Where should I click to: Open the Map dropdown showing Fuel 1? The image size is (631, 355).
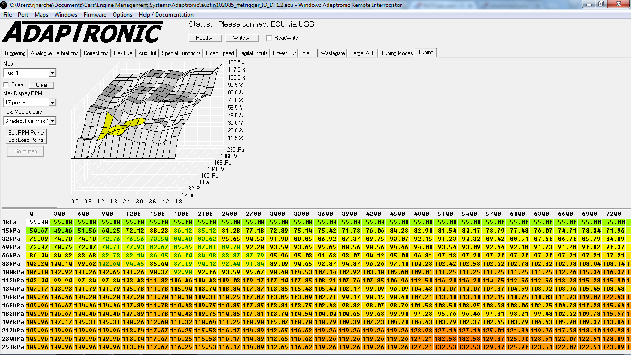[30, 73]
